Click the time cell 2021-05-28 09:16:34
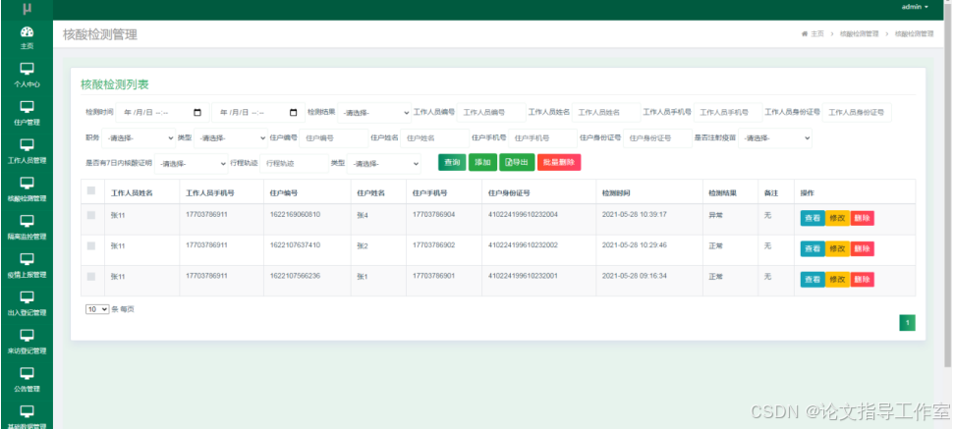 coord(635,276)
